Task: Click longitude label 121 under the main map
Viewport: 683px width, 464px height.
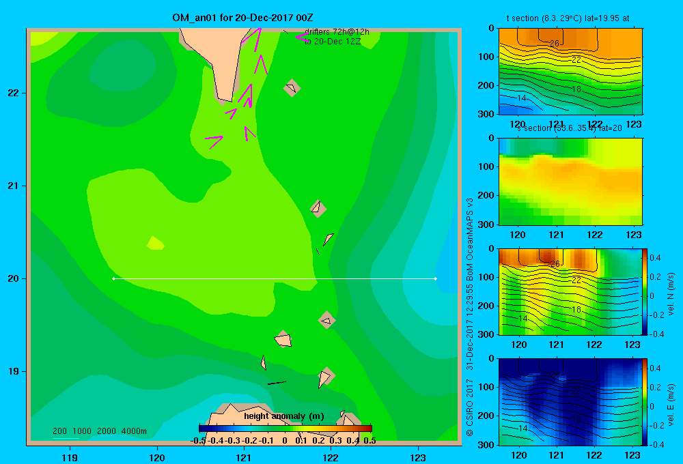Action: [244, 457]
